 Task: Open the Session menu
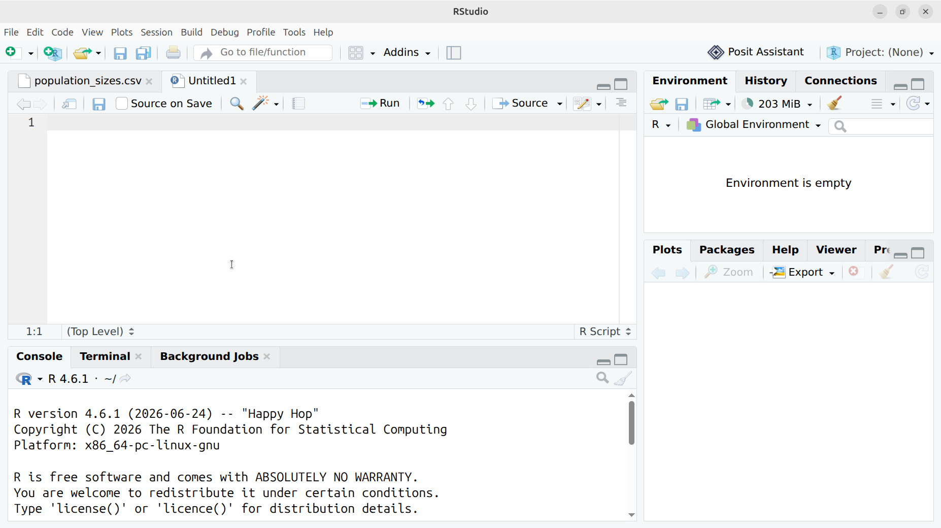(156, 32)
